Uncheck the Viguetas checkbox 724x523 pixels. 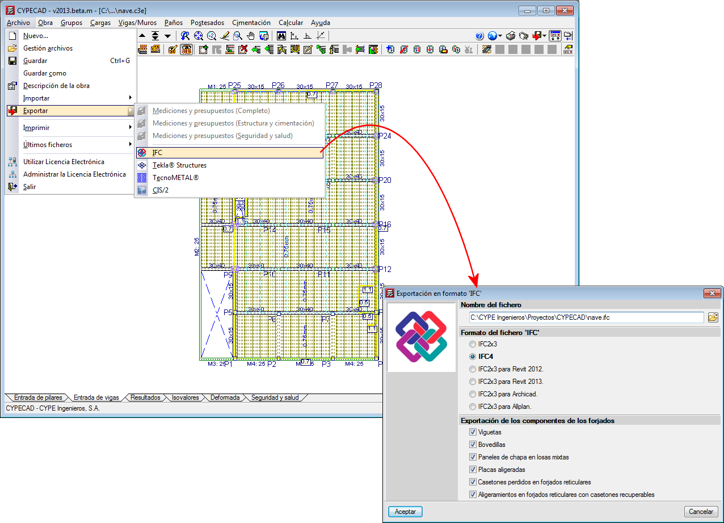point(473,432)
